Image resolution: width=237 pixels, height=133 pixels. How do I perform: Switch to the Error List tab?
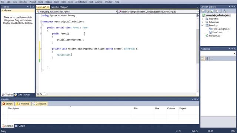click(8, 126)
